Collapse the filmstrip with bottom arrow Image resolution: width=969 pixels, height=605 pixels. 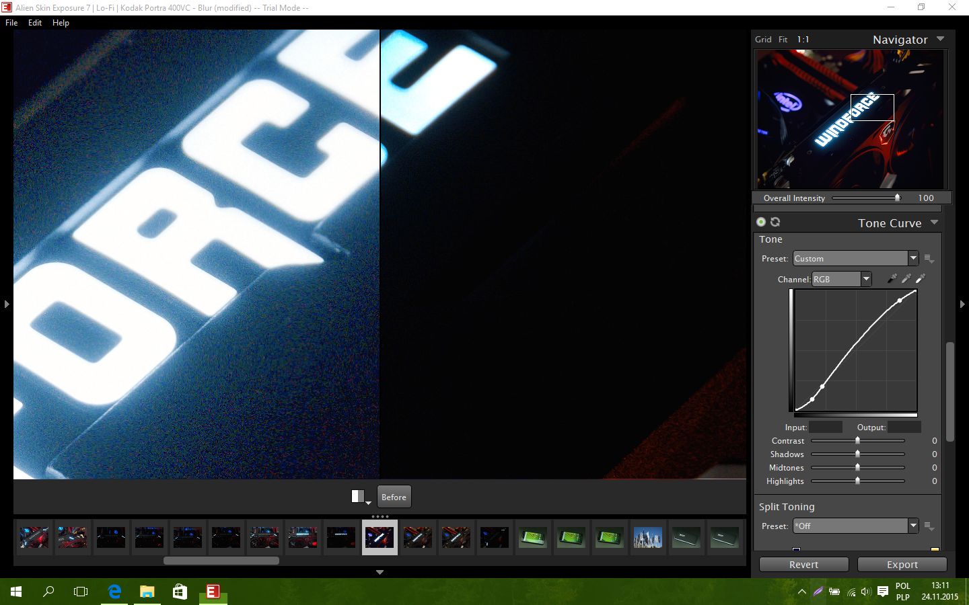(380, 572)
